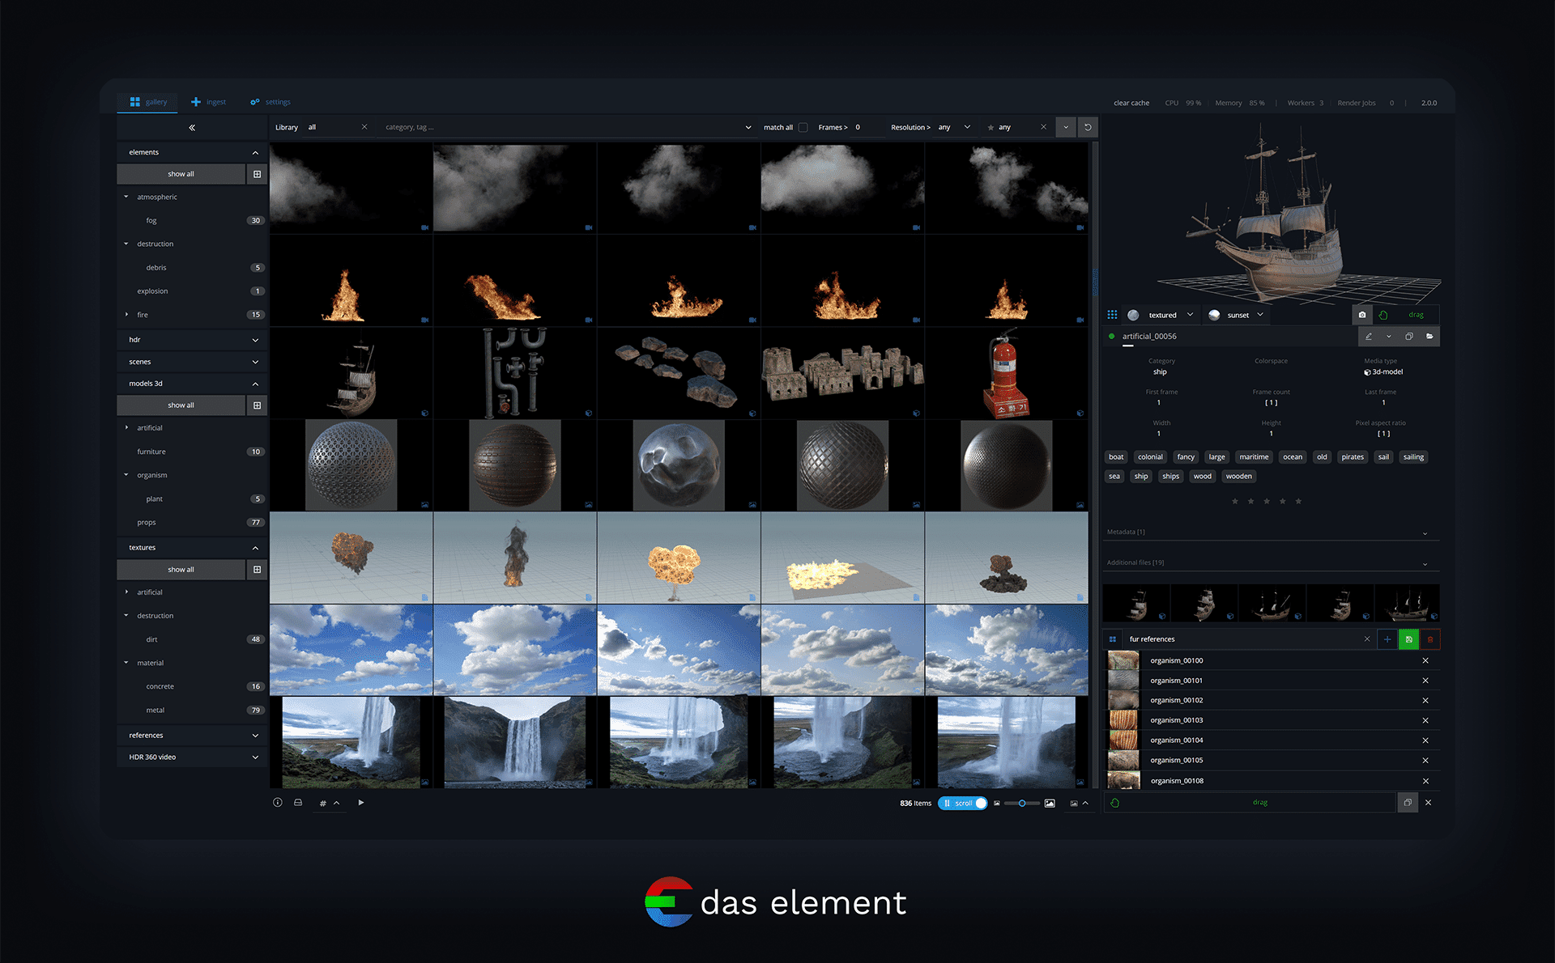Take a snapshot with the camera icon
Image resolution: width=1555 pixels, height=963 pixels.
(x=1362, y=315)
